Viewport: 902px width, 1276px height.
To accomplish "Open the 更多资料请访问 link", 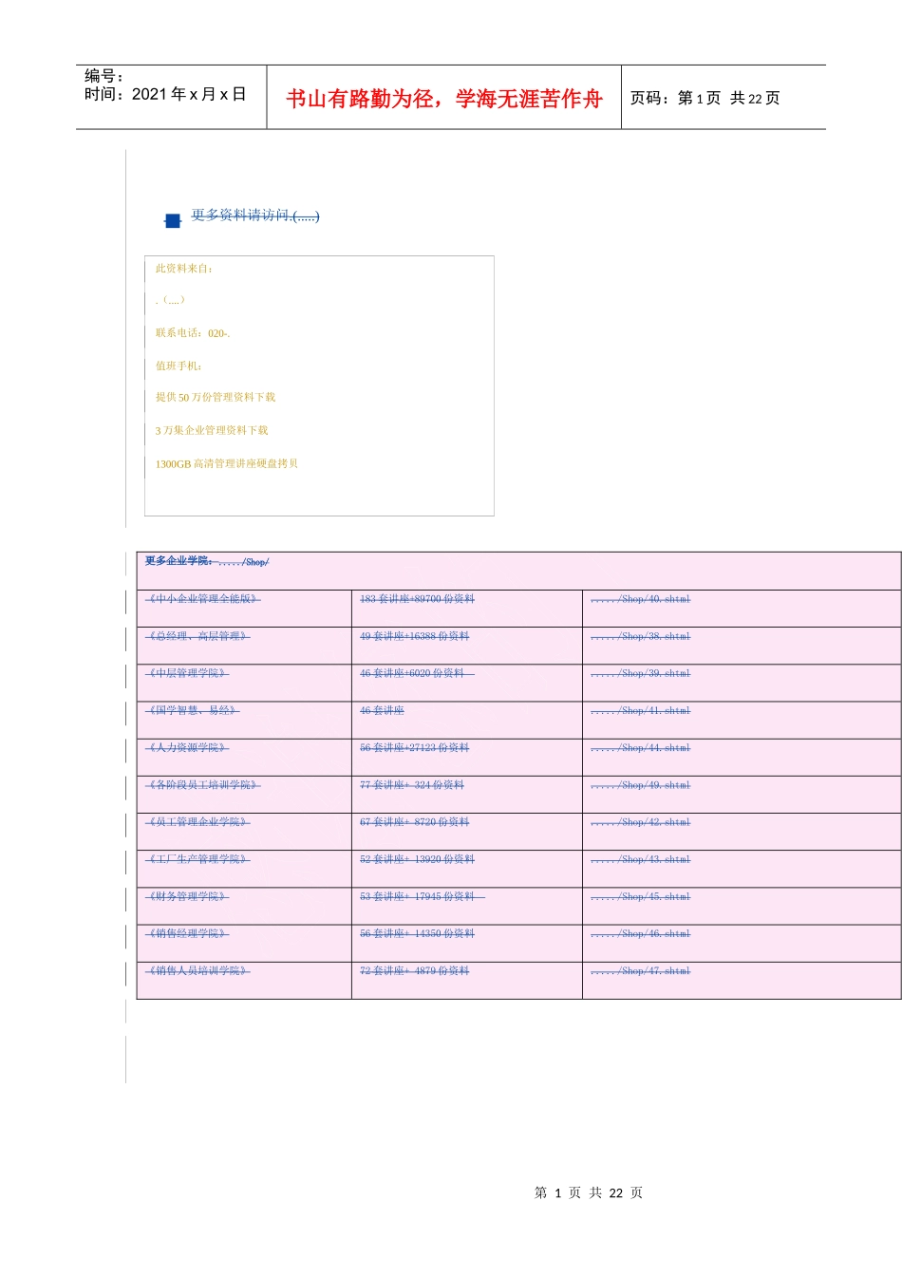I will 255,216.
